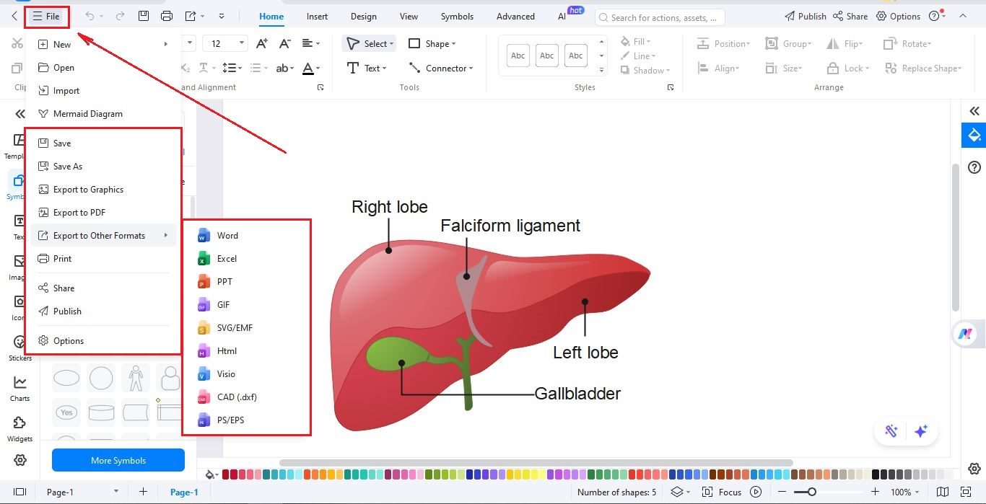Switch to the Insert ribbon tab
This screenshot has width=986, height=504.
(316, 16)
